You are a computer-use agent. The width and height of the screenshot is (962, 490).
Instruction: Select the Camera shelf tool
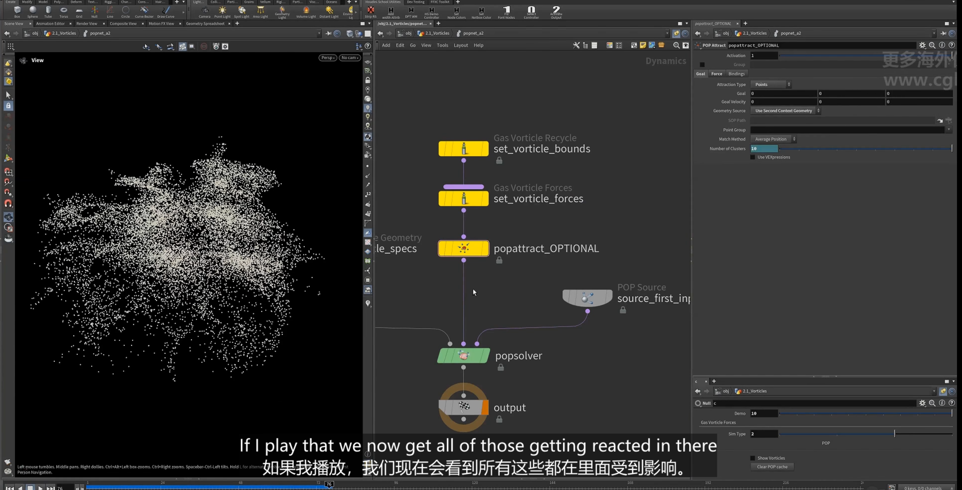point(204,12)
